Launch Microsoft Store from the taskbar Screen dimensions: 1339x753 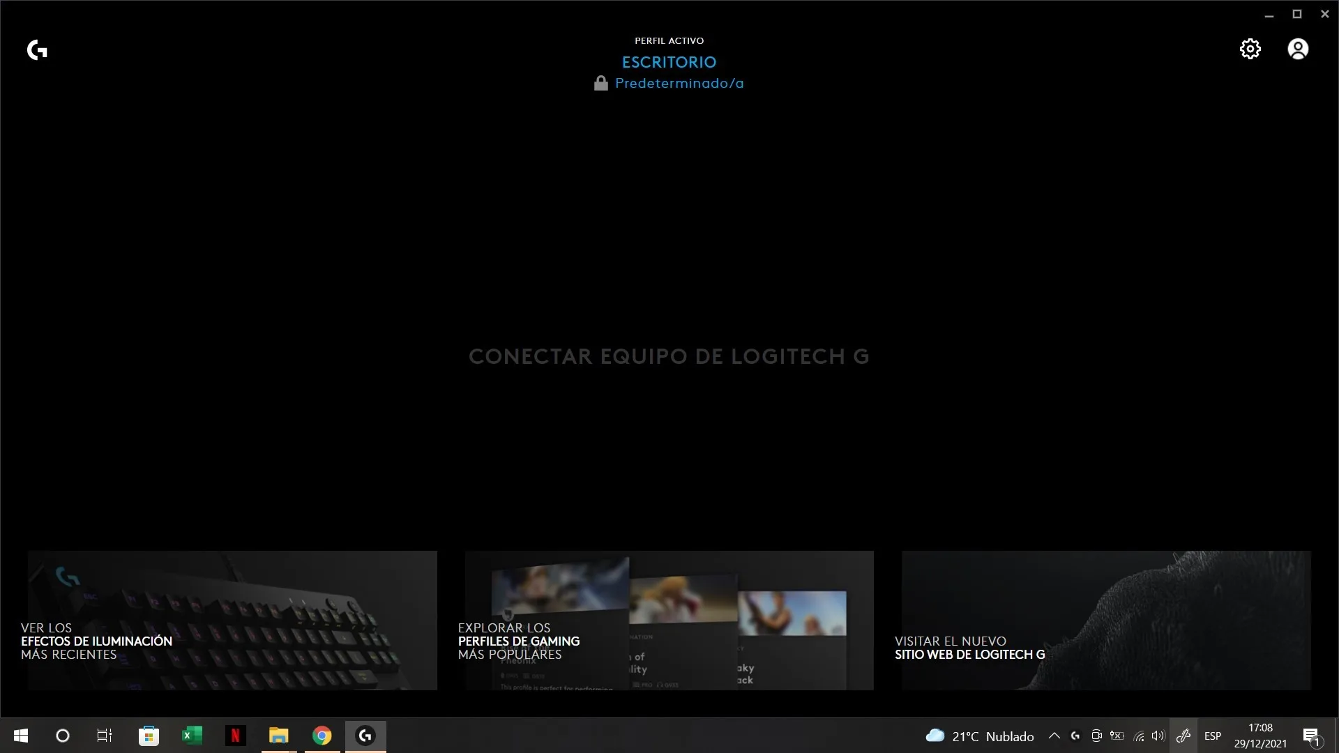pyautogui.click(x=149, y=736)
